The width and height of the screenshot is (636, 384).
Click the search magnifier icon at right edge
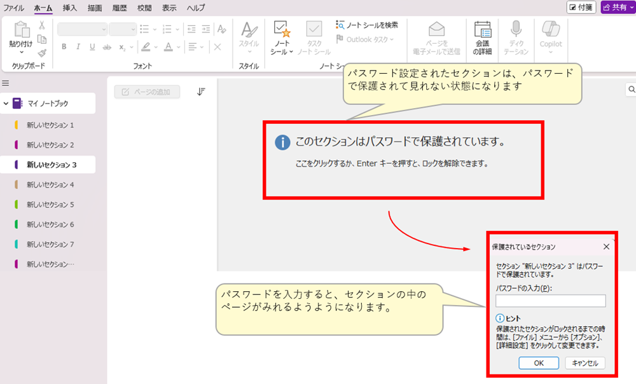(632, 90)
